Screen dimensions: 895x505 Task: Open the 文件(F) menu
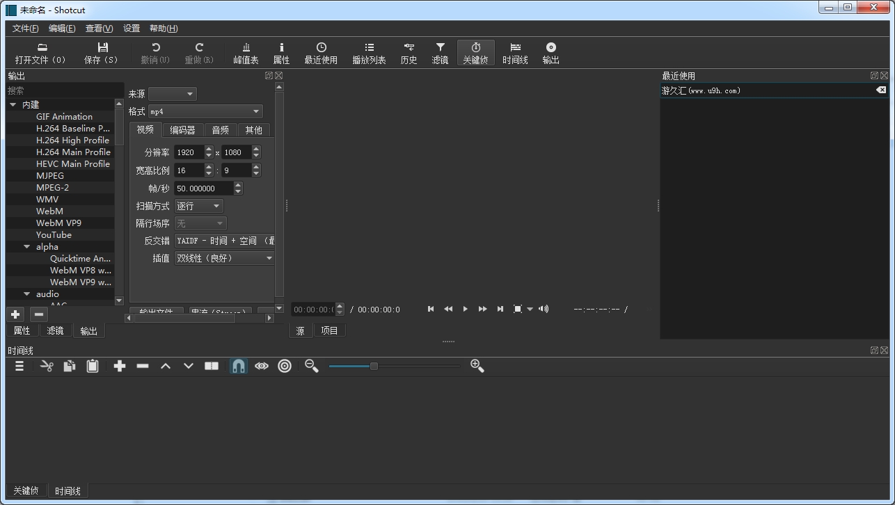click(26, 29)
